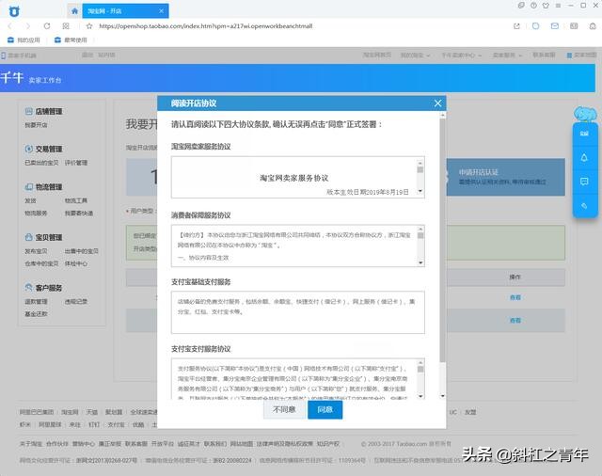Click dialog main scrollbar down arrow
Screen dimensions: 602x476
(x=443, y=395)
